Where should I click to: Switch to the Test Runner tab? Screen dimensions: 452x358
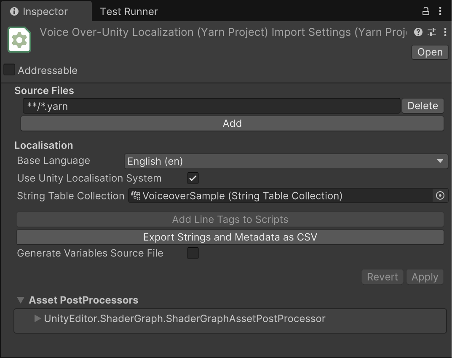point(128,11)
